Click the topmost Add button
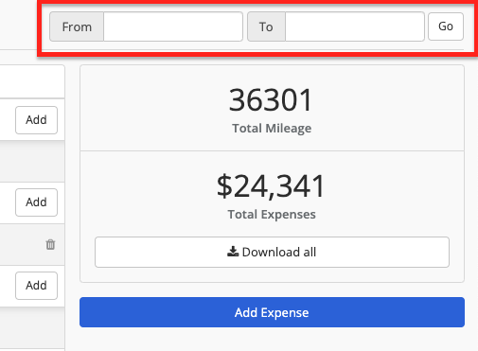 click(36, 120)
